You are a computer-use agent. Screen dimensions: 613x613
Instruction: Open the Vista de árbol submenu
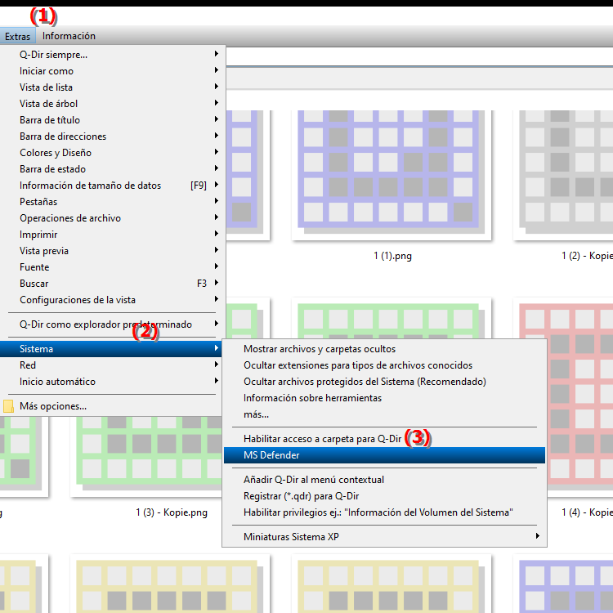click(113, 104)
